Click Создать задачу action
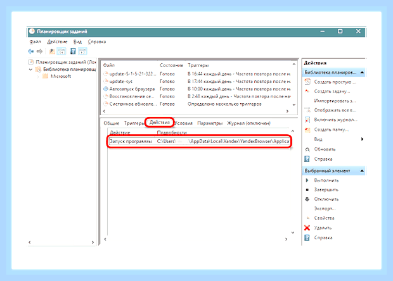The height and width of the screenshot is (281, 393). [x=332, y=91]
